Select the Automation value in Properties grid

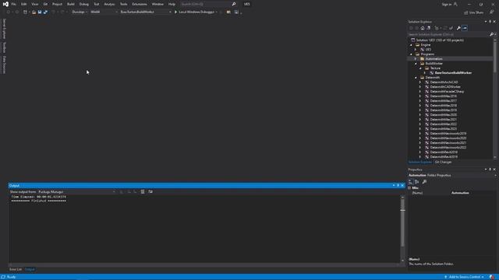[460, 193]
